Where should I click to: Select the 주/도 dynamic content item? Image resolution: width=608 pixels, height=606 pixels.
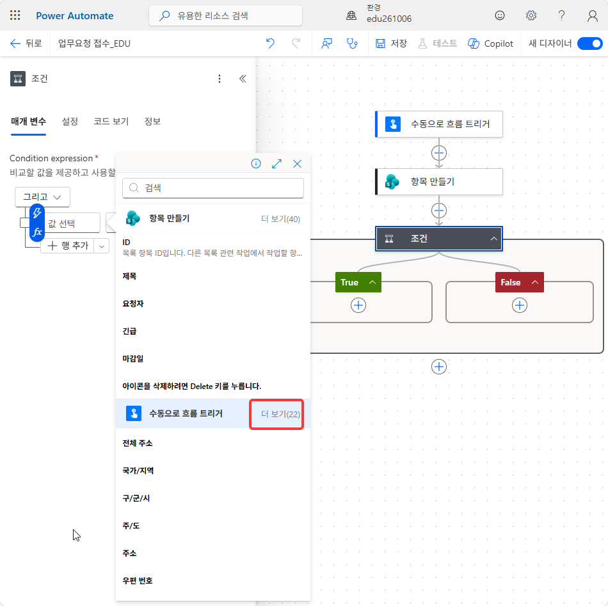213,526
